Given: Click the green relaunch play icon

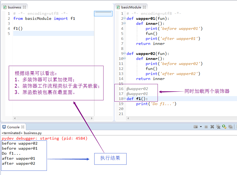Looking at the screenshot, I should [224, 127].
